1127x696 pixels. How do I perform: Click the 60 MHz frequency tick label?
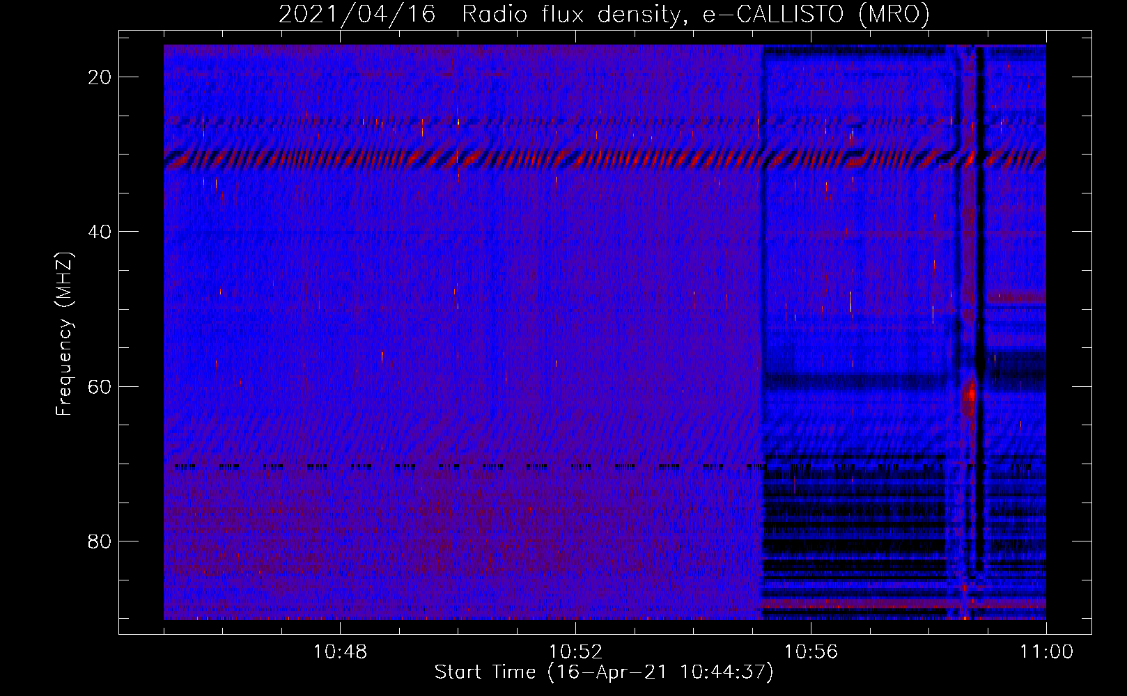(x=100, y=386)
